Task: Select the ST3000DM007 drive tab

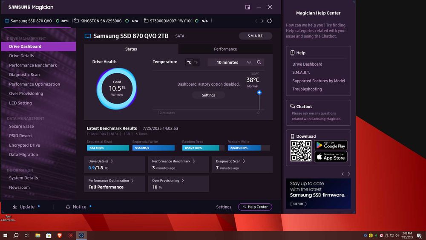Action: click(176, 21)
